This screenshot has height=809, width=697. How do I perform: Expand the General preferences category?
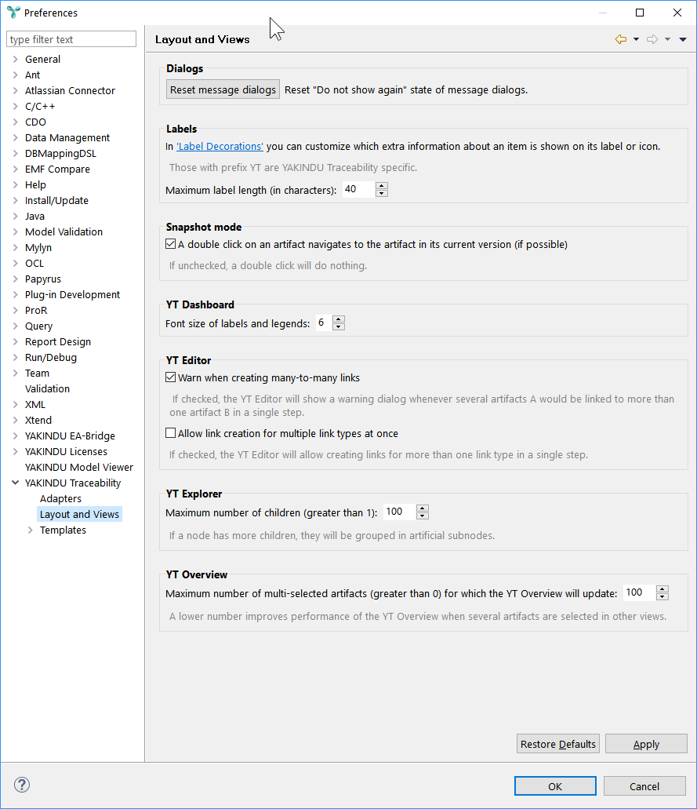click(15, 59)
